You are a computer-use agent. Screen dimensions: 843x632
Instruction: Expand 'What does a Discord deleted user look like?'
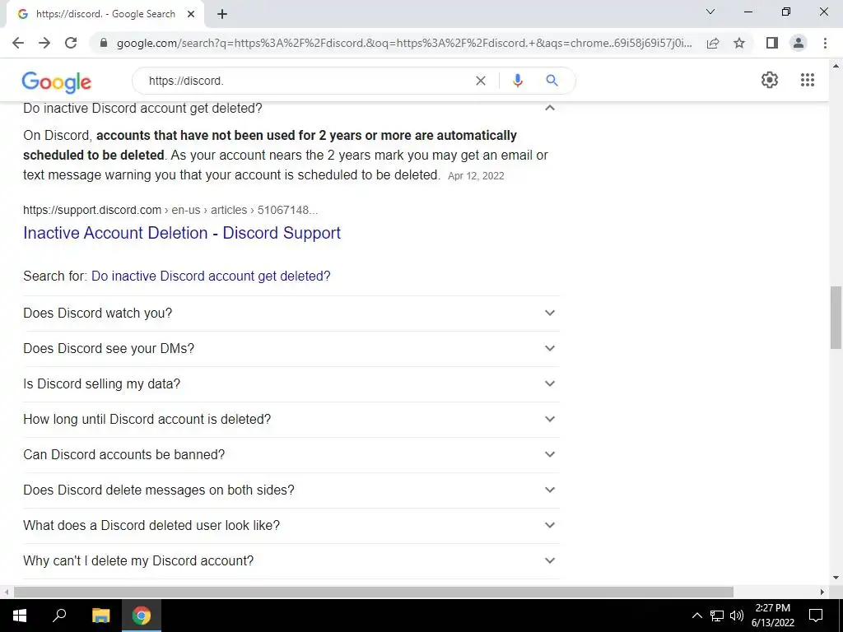(291, 525)
